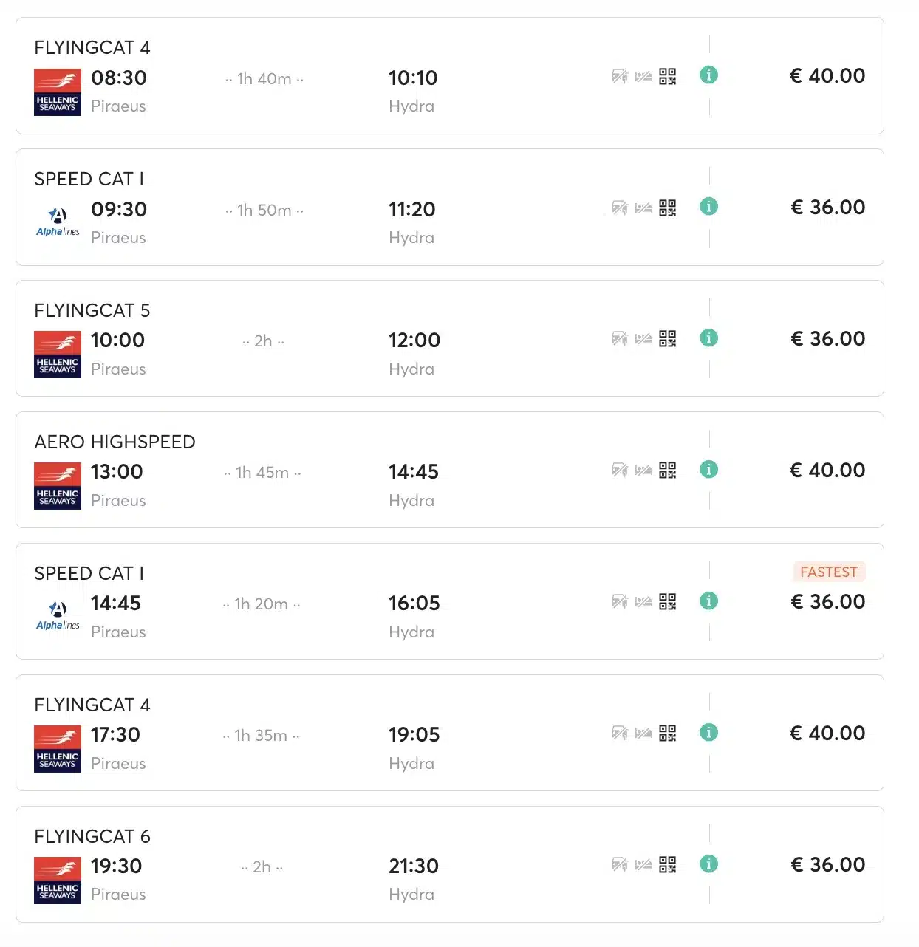The height and width of the screenshot is (947, 919).
Task: Click the FASTEST badge
Action: [829, 572]
